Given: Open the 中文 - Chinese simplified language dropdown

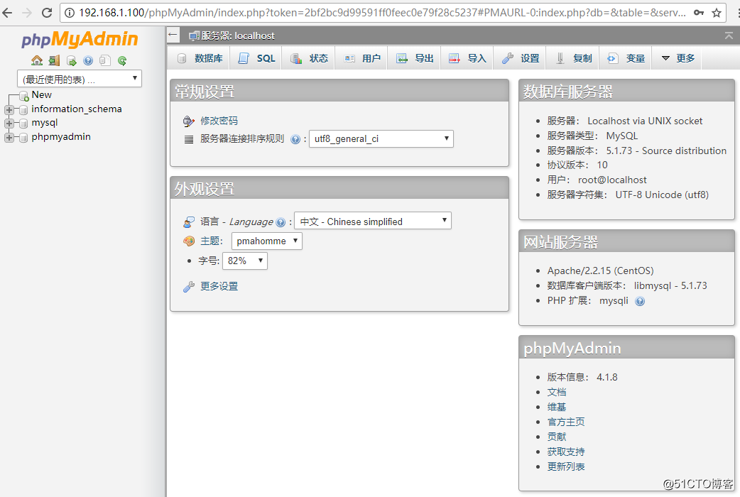Looking at the screenshot, I should [373, 221].
